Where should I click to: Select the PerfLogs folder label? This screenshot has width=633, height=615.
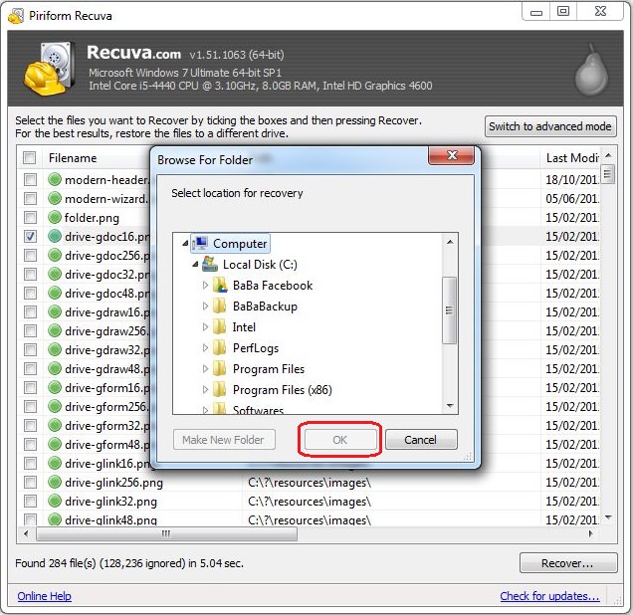256,348
